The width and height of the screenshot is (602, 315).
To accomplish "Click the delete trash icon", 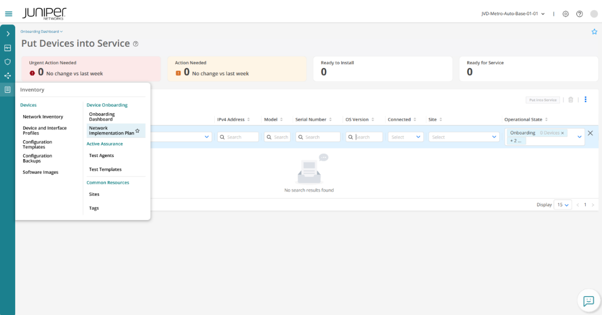I will click(570, 100).
